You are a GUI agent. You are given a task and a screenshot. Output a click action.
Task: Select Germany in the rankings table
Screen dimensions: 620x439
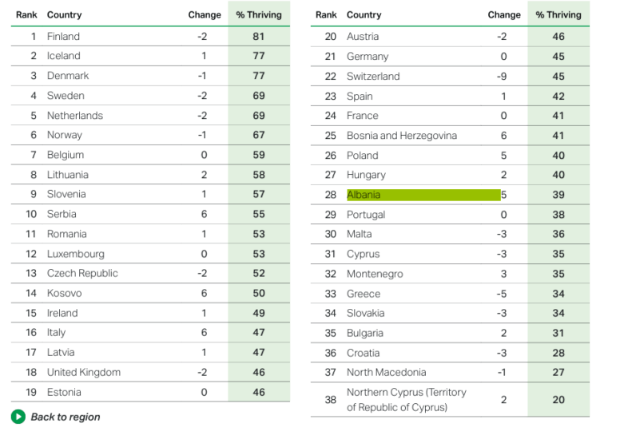point(367,57)
